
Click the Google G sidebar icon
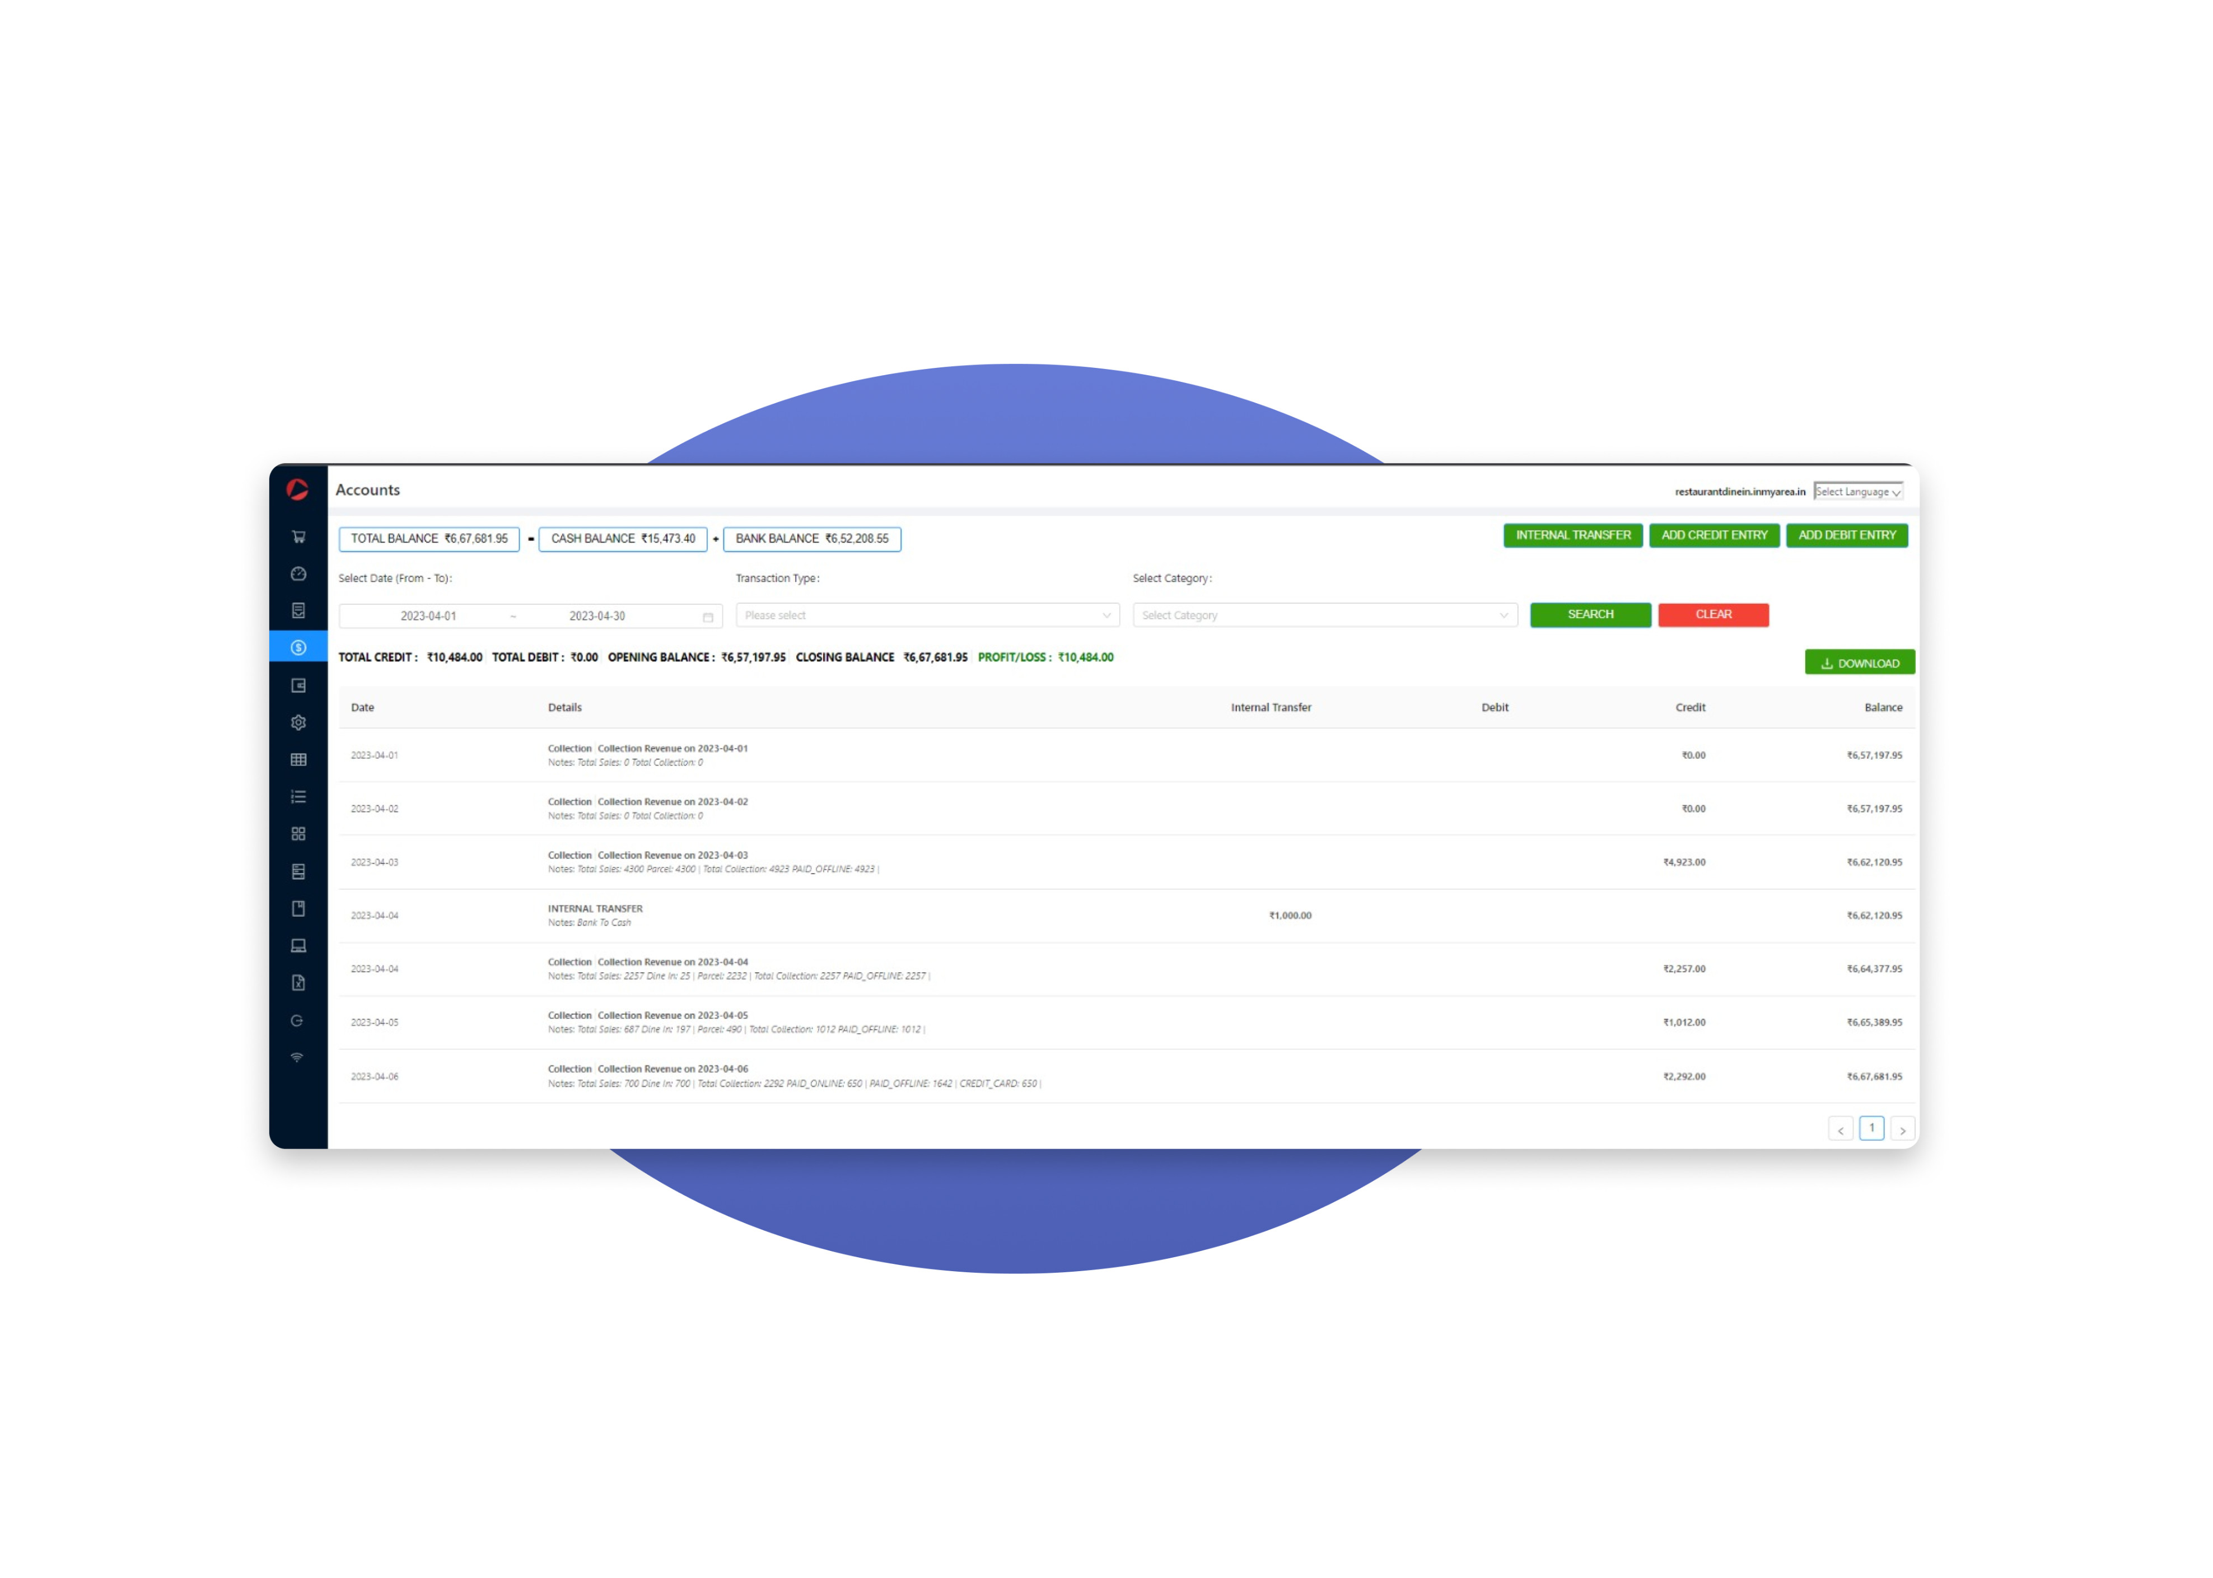[x=297, y=1020]
